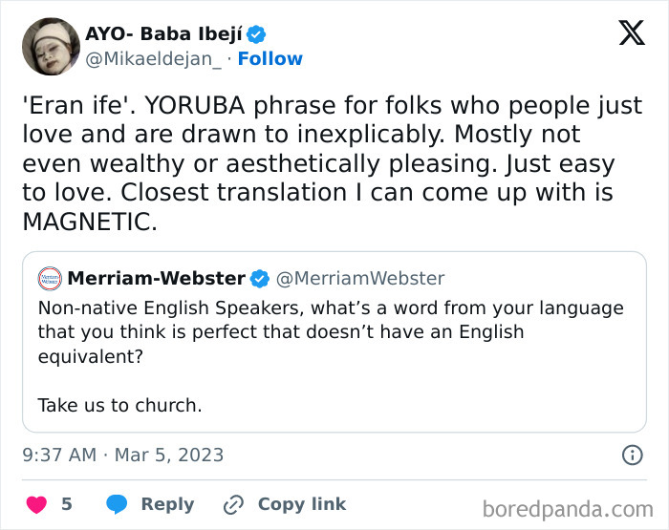669x530 pixels.
Task: Click the Copy link text
Action: (302, 504)
